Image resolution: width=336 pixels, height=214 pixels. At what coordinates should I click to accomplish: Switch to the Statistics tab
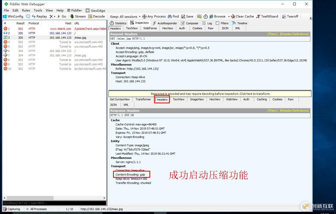(118, 23)
